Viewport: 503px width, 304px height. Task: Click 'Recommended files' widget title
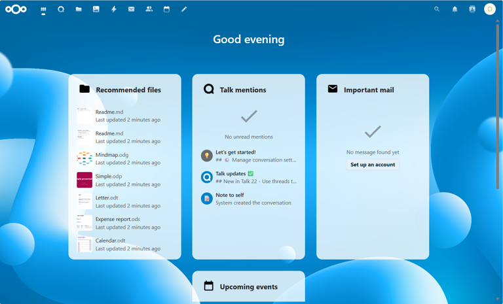128,90
